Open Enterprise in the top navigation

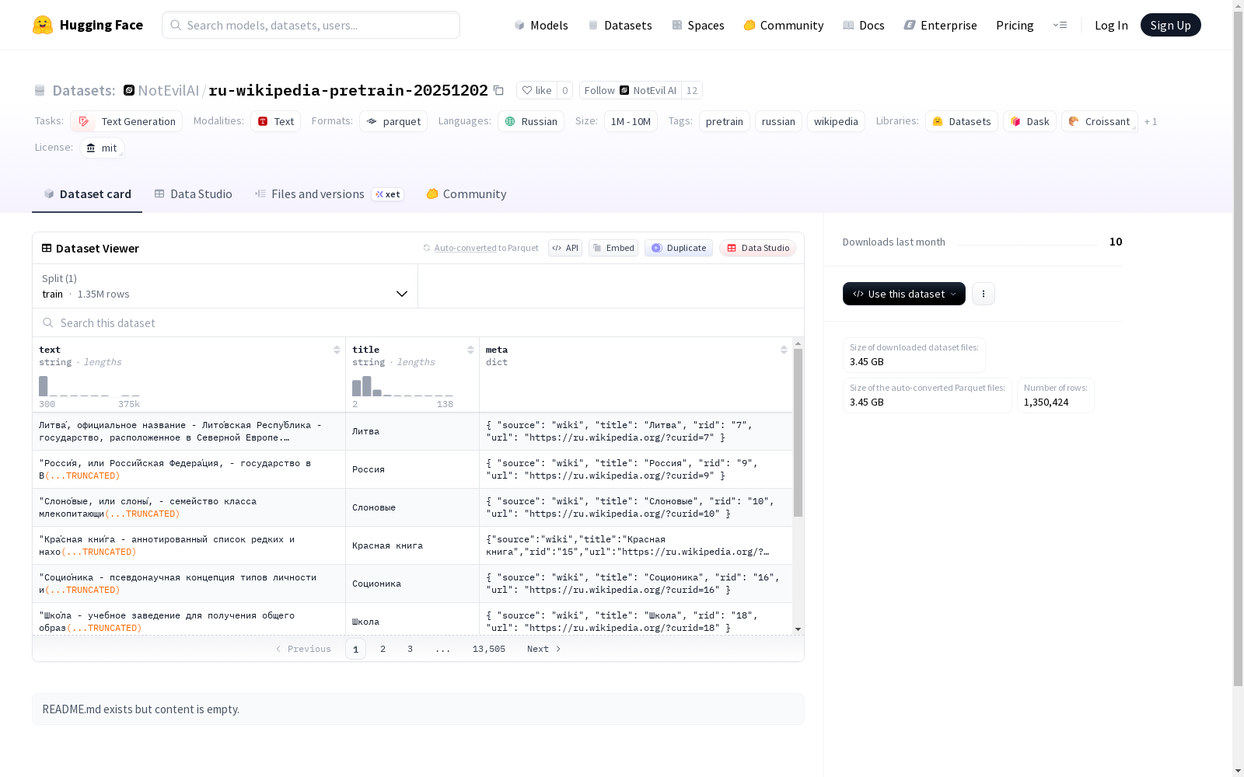(941, 25)
